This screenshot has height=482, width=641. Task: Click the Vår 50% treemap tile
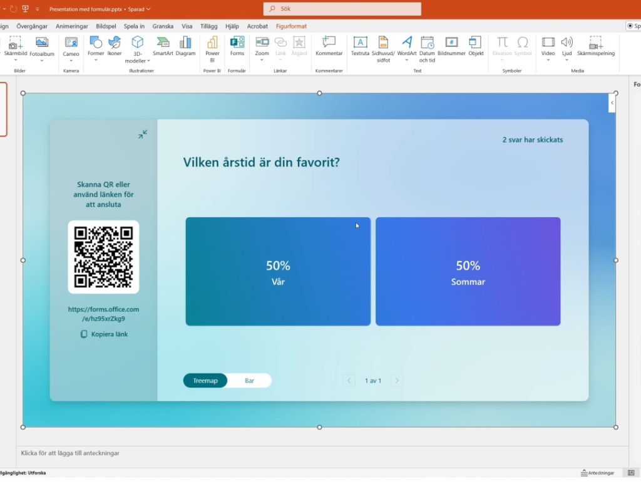[278, 272]
